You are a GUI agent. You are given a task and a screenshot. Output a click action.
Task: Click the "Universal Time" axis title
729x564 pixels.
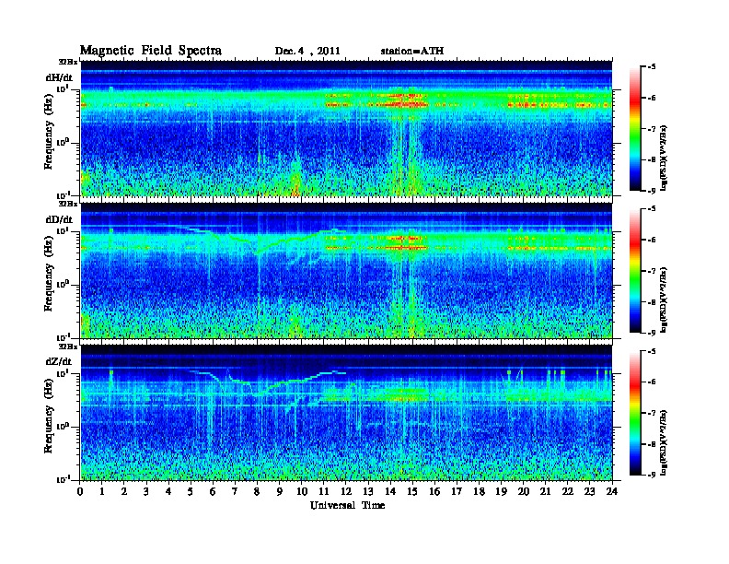[347, 505]
